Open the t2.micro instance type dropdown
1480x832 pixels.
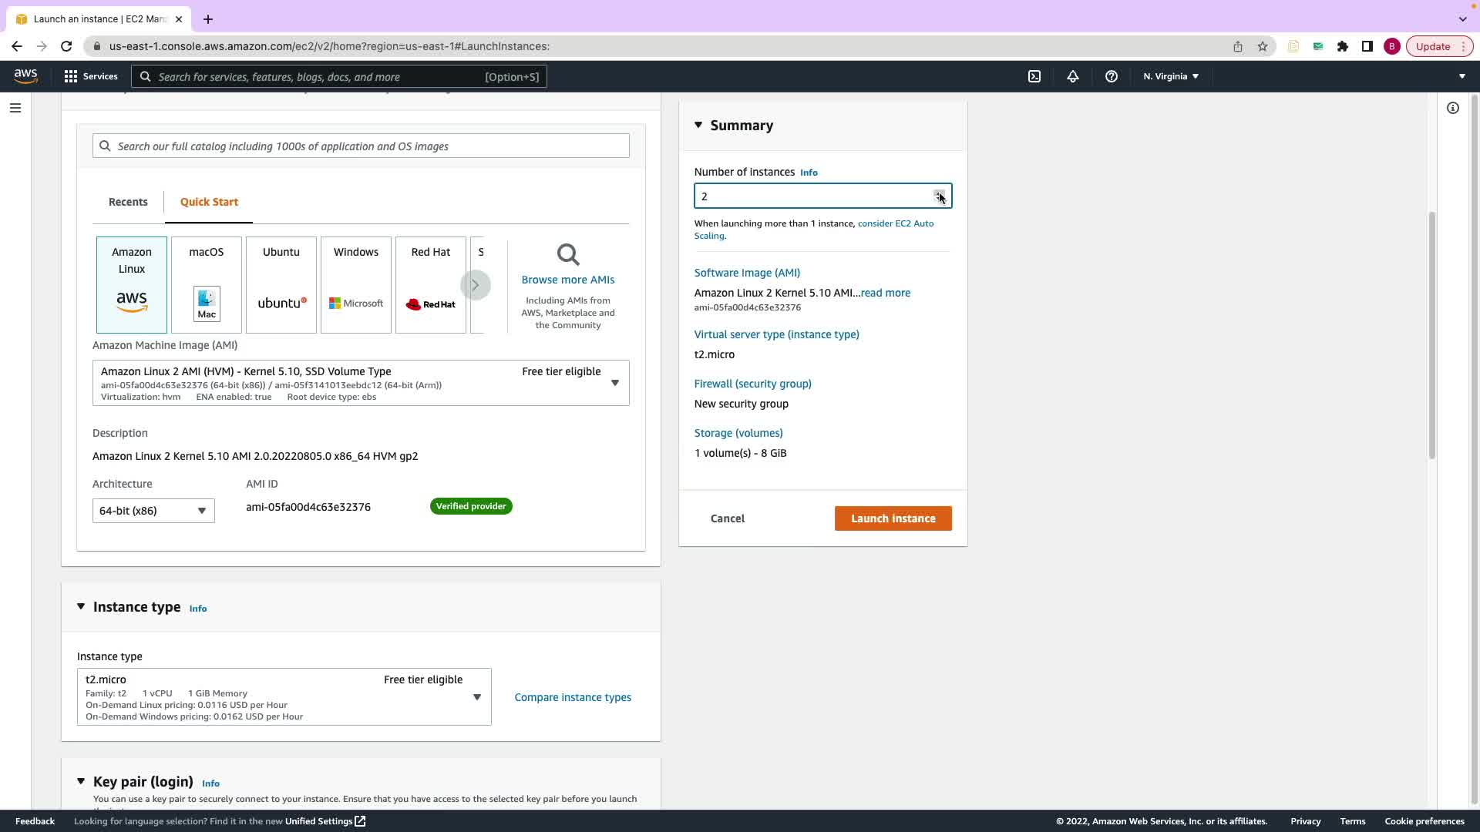(x=284, y=696)
